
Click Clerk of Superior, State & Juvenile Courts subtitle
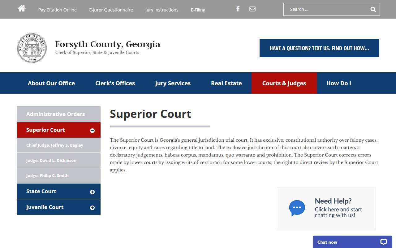coord(97,52)
